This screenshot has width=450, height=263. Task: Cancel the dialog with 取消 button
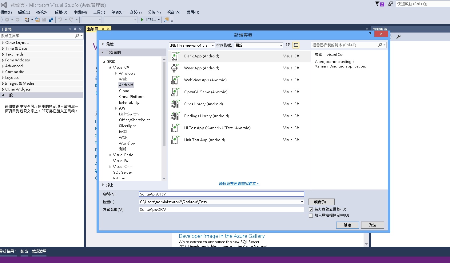click(373, 225)
